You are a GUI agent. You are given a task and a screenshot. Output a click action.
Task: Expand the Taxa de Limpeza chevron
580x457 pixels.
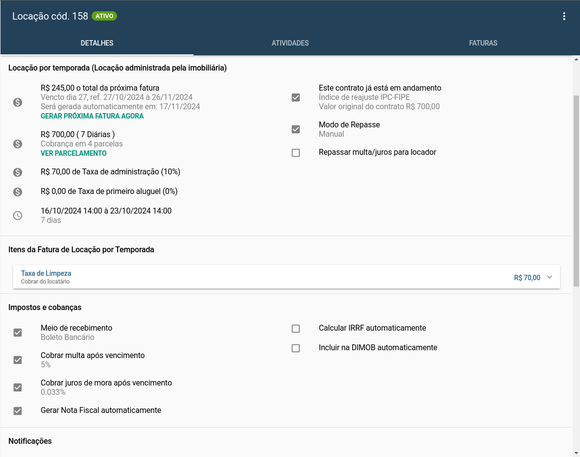click(x=549, y=277)
